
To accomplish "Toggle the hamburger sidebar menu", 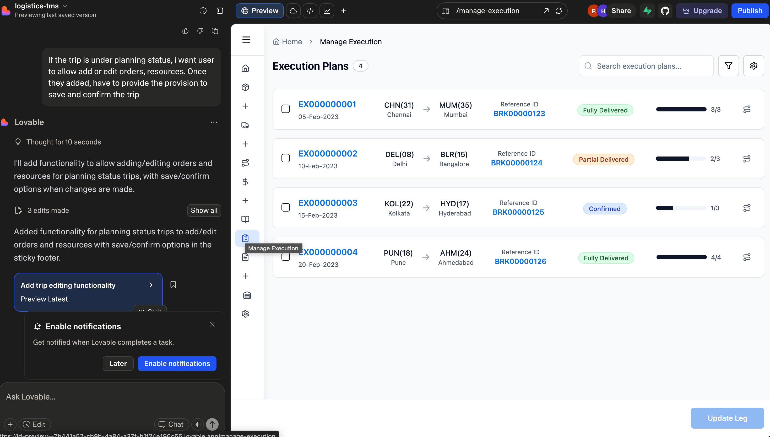I will point(246,40).
